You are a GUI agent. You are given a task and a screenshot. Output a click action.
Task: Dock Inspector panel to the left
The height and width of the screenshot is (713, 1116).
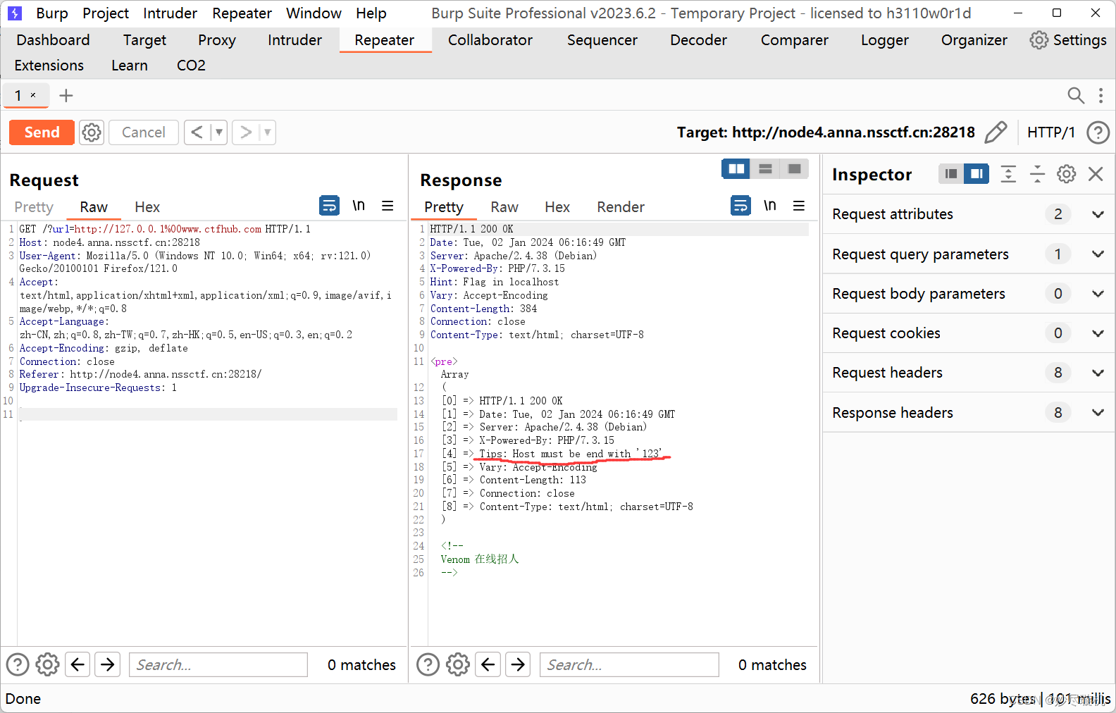pyautogui.click(x=951, y=174)
